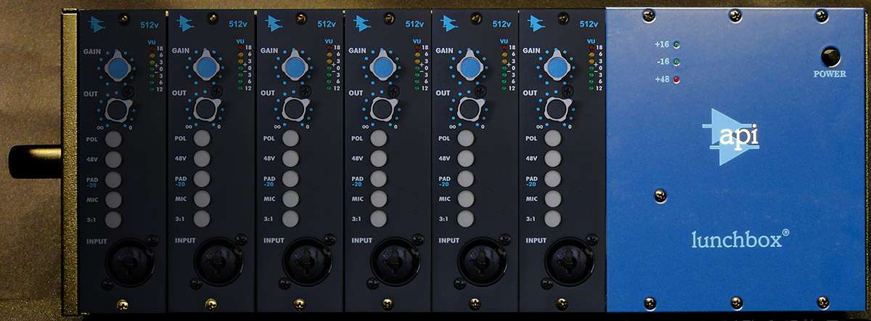The width and height of the screenshot is (871, 321).
Task: Toggle POL button on fourth 512v module
Action: (377, 139)
